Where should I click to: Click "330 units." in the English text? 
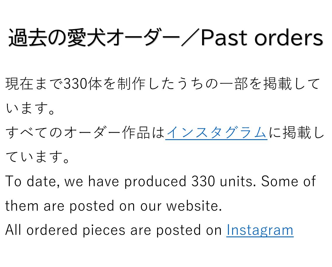coord(222,181)
